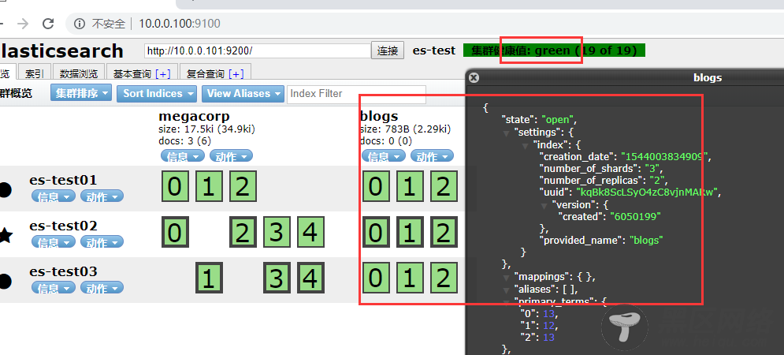
Task: Select megacorp shard 2 on es-test01
Action: pos(243,186)
